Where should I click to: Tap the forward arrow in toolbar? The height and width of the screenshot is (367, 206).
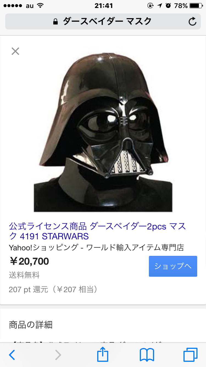58,355
